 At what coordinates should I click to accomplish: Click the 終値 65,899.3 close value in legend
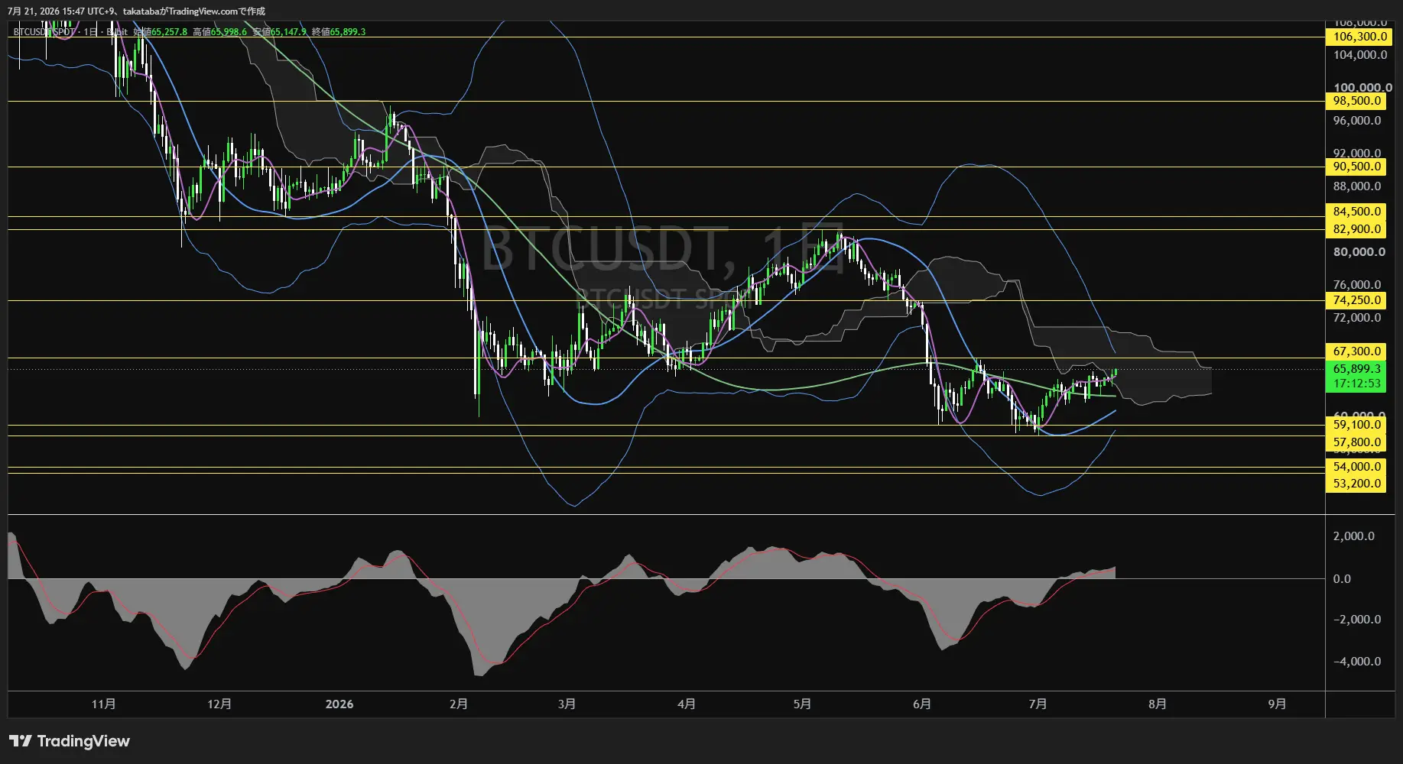click(339, 32)
